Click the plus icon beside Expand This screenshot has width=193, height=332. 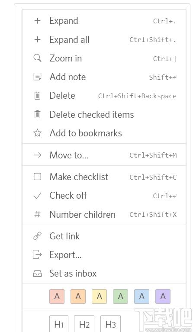(x=37, y=20)
